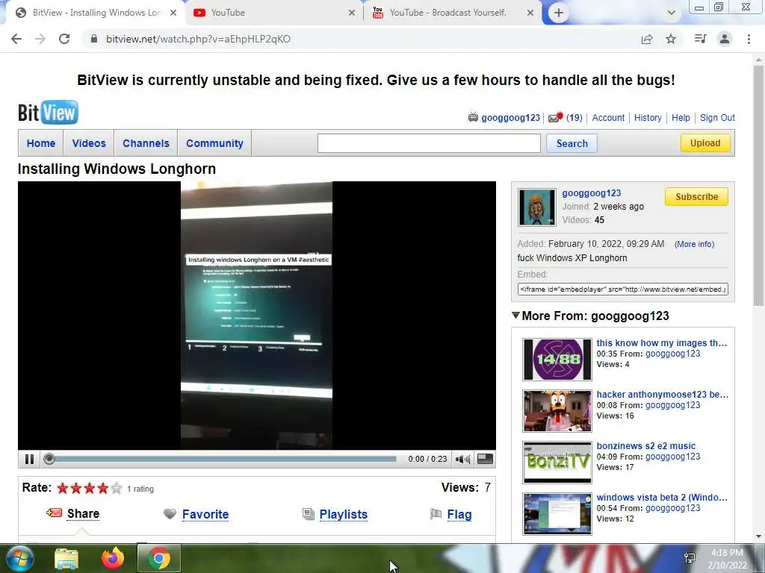Open the tab search chevron dropdown

672,13
